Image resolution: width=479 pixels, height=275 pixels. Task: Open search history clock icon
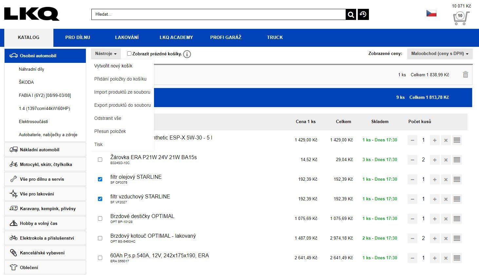363,14
